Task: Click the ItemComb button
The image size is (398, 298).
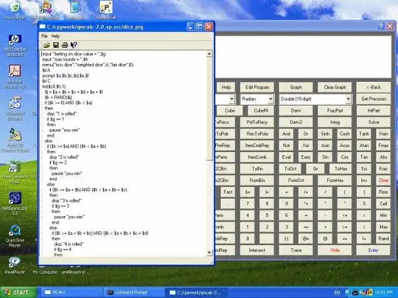Action: coord(257,157)
